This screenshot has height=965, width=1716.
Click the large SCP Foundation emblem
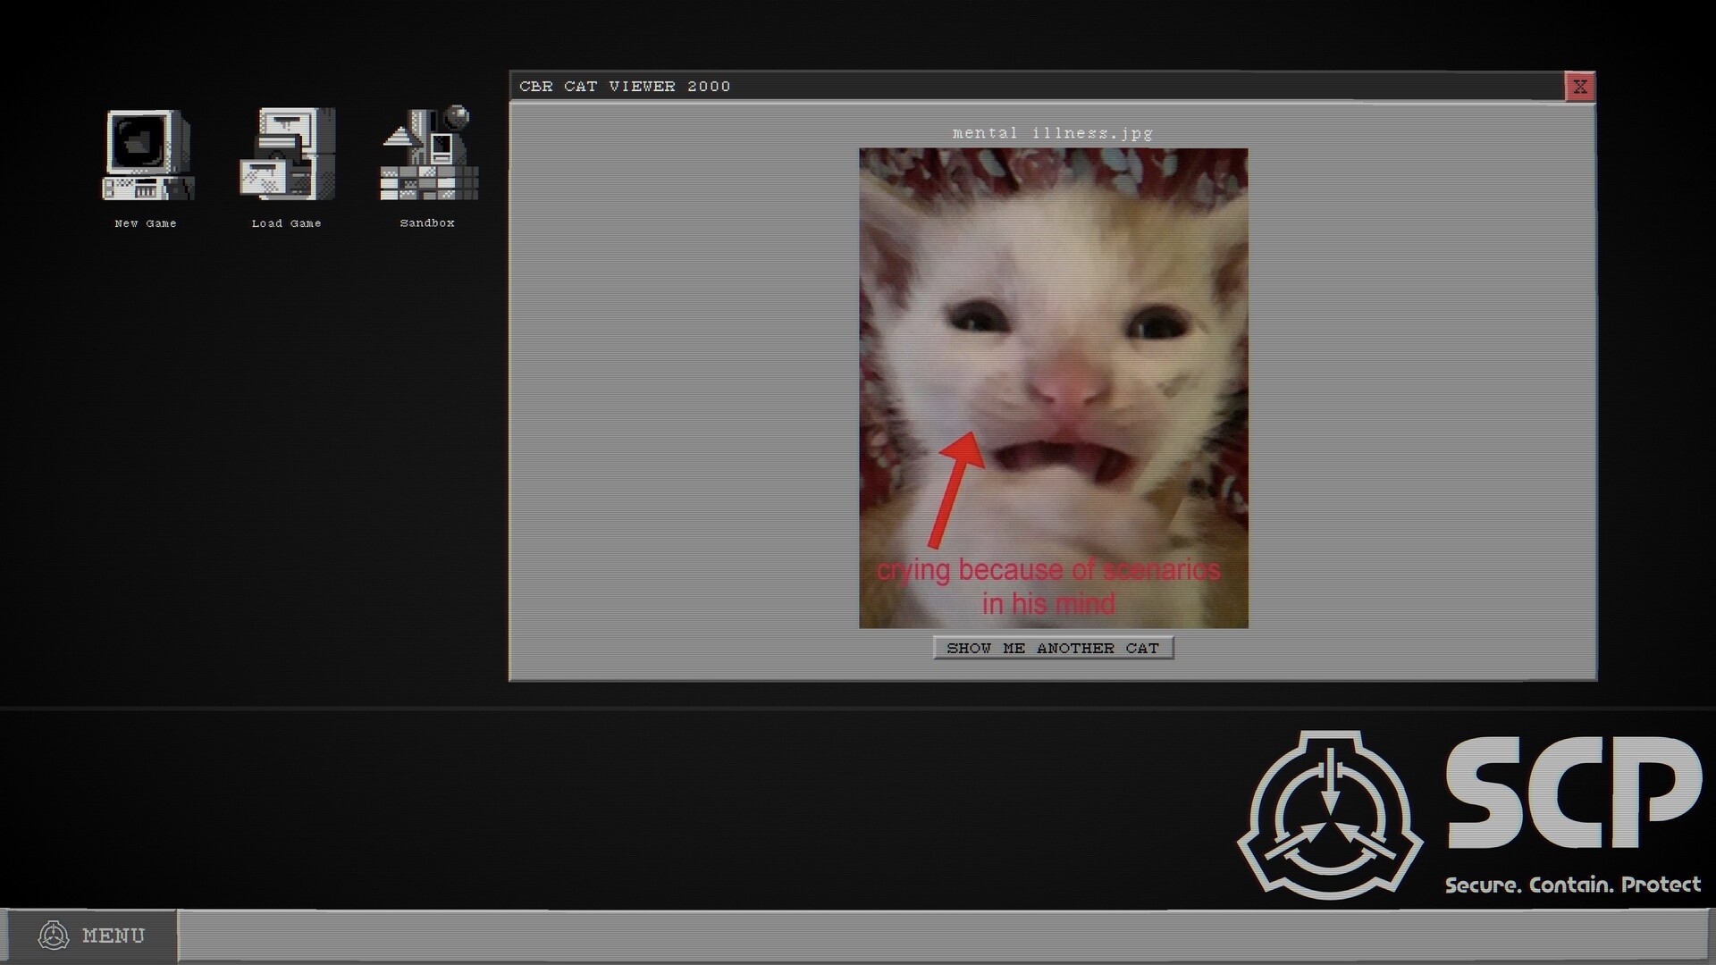coord(1330,814)
